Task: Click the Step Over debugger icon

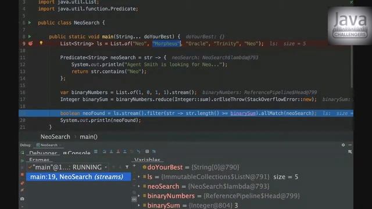Action: click(105, 152)
